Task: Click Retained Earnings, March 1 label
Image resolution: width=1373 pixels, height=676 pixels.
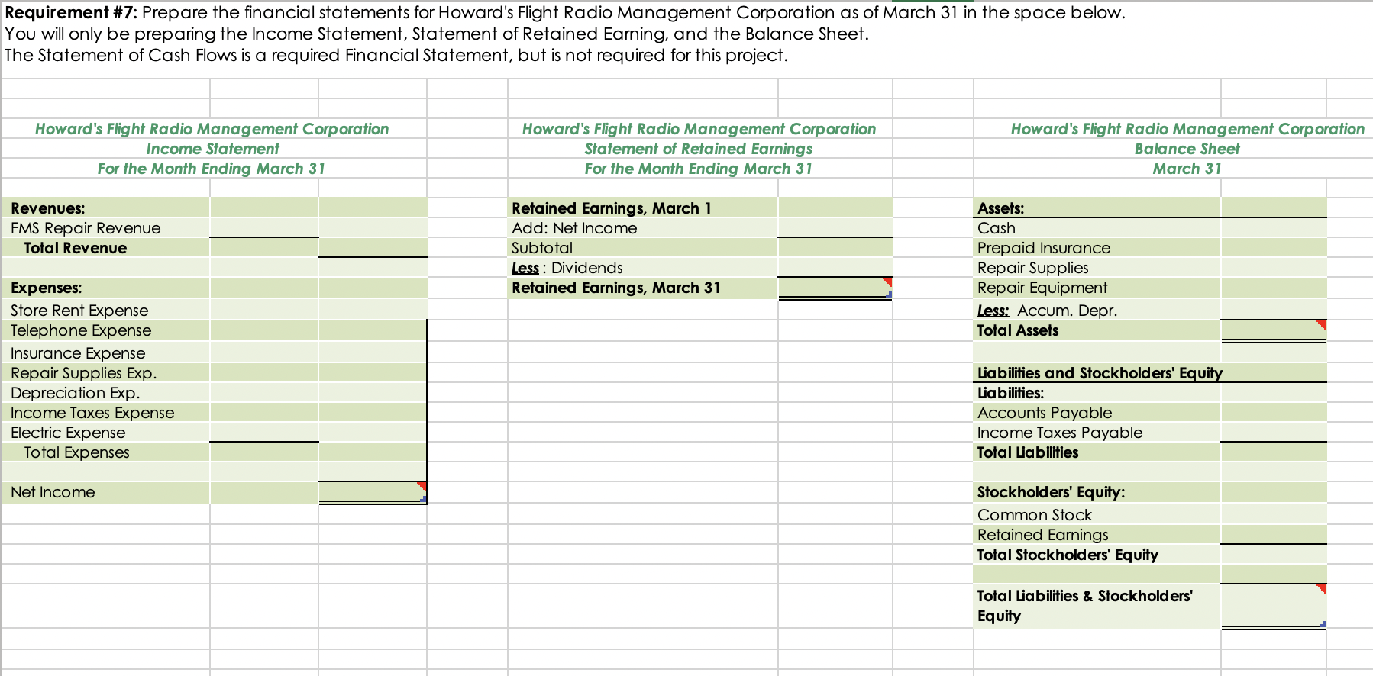Action: [x=643, y=208]
